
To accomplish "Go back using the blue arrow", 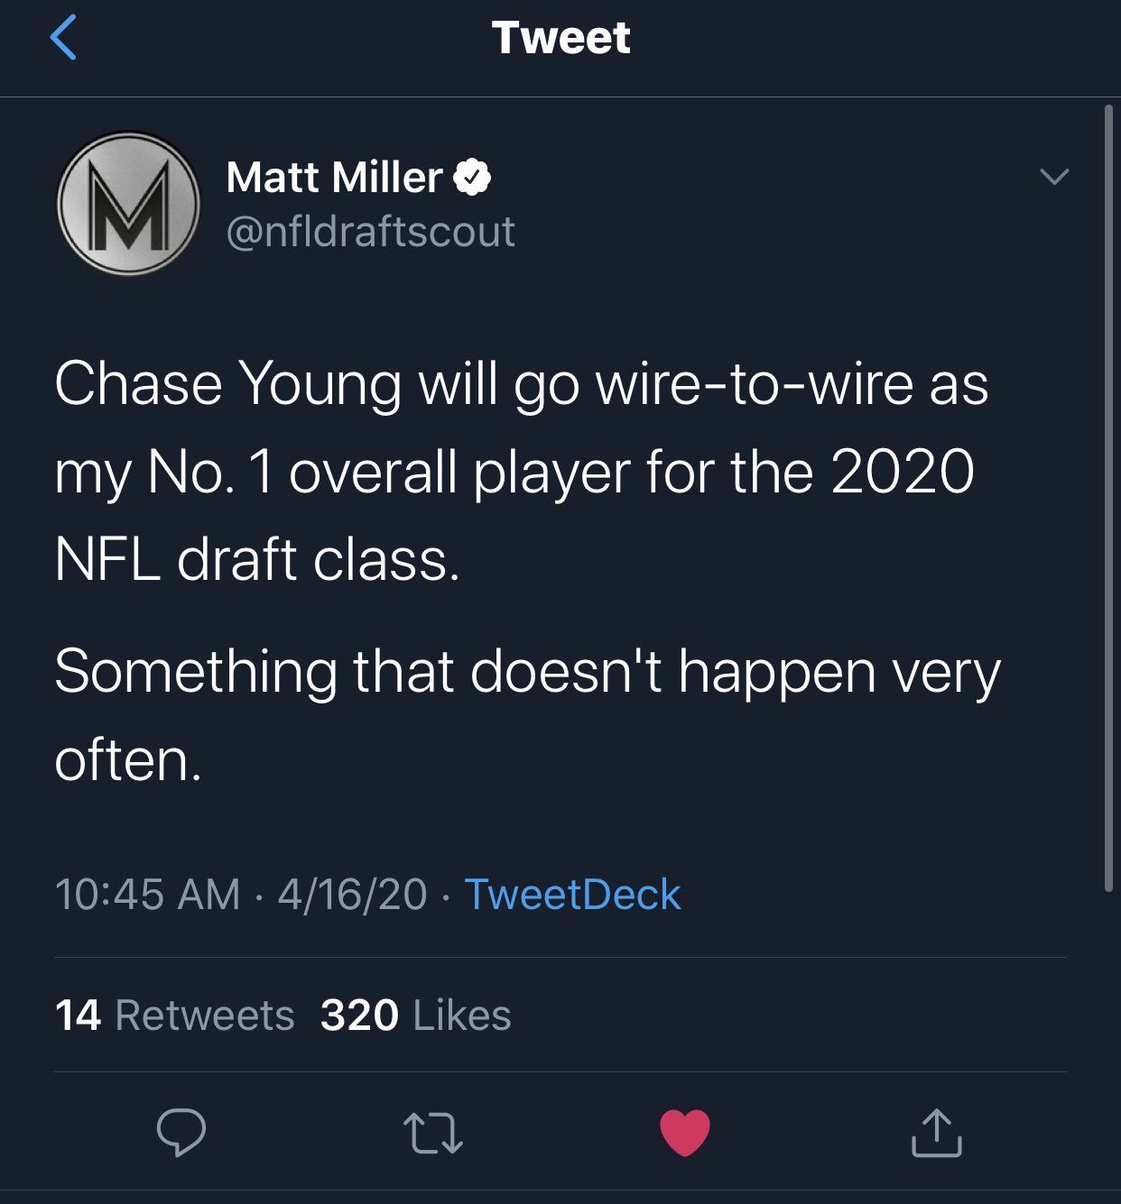I will coord(63,38).
